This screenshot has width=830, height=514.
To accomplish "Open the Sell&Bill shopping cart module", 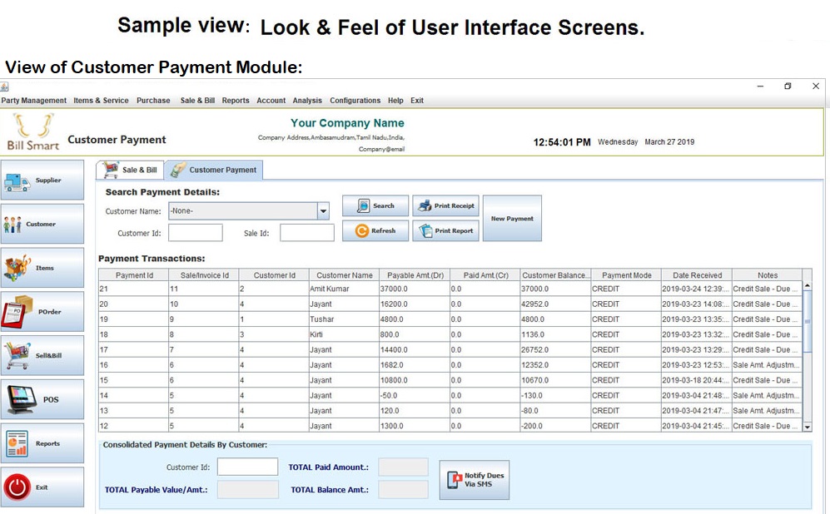I will [x=42, y=356].
